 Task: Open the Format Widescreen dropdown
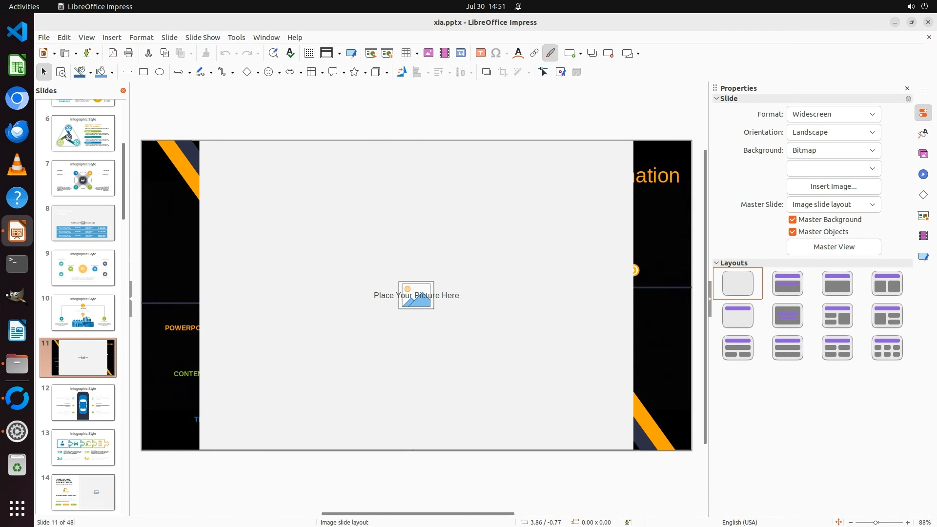click(x=834, y=114)
